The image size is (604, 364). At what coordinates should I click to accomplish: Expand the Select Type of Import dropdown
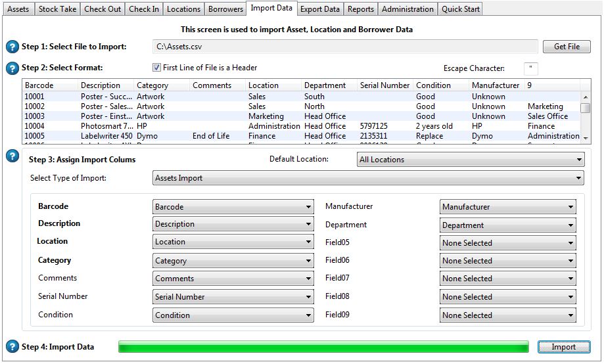[x=367, y=178]
